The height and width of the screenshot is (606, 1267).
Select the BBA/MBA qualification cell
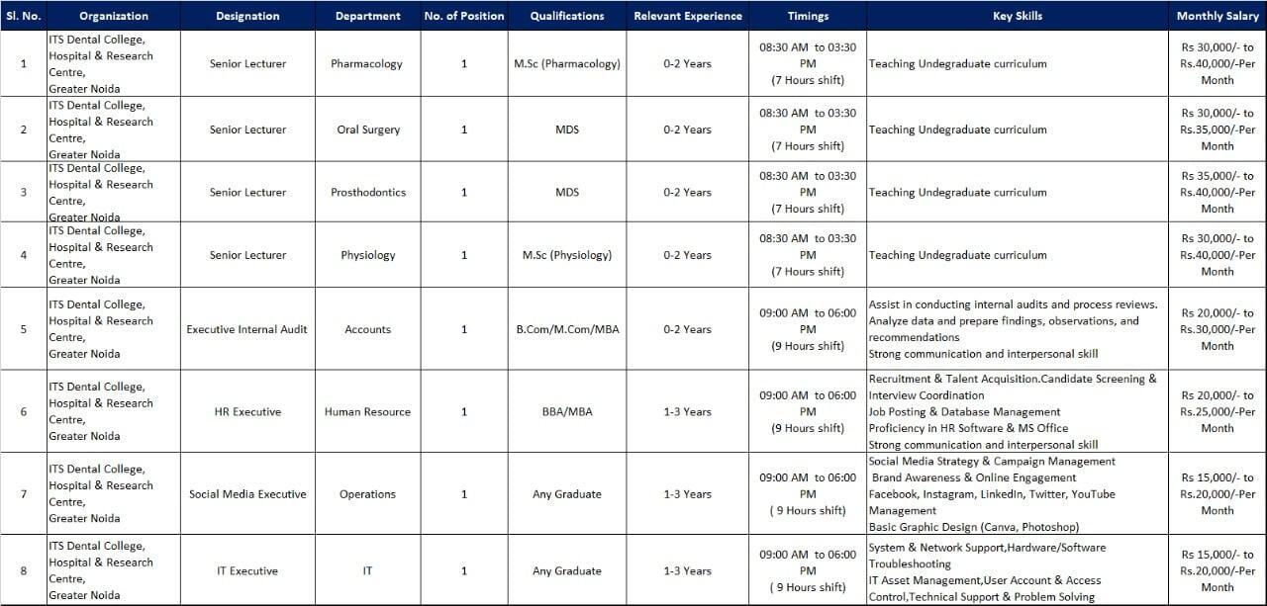tap(566, 411)
